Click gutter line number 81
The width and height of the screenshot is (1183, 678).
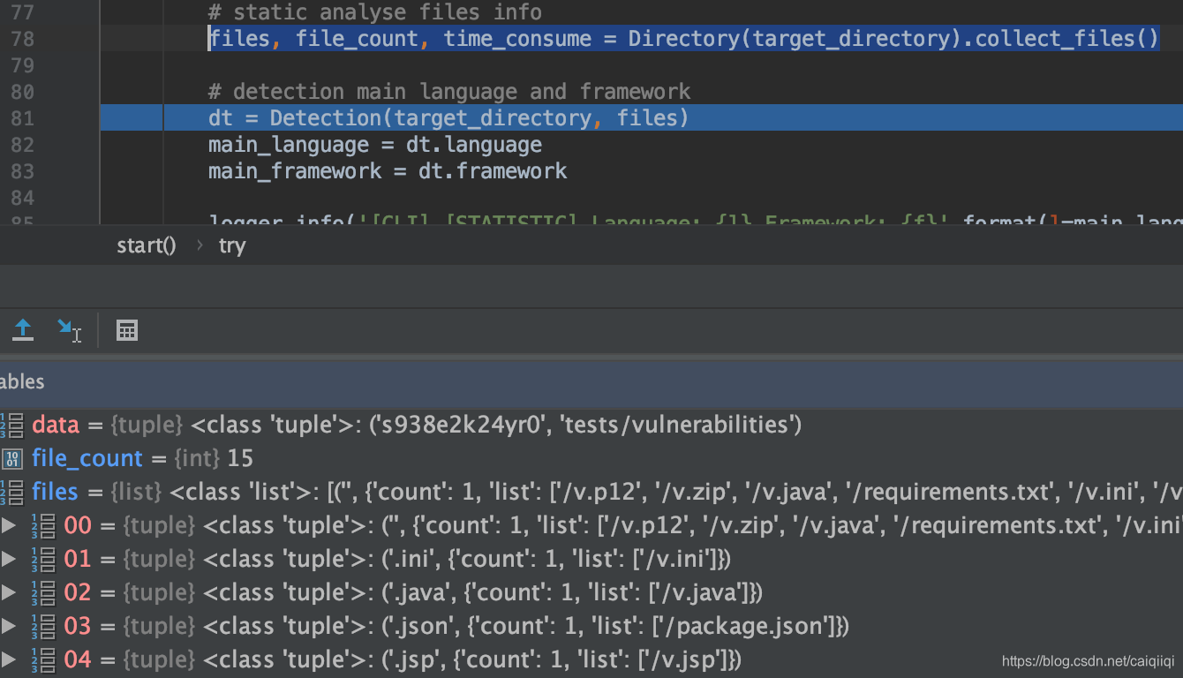(x=22, y=118)
